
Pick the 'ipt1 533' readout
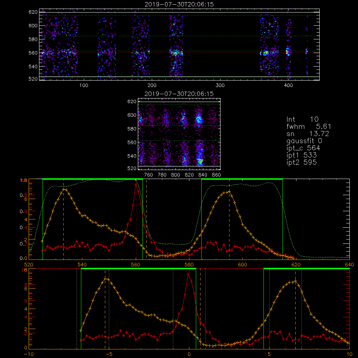click(x=301, y=155)
